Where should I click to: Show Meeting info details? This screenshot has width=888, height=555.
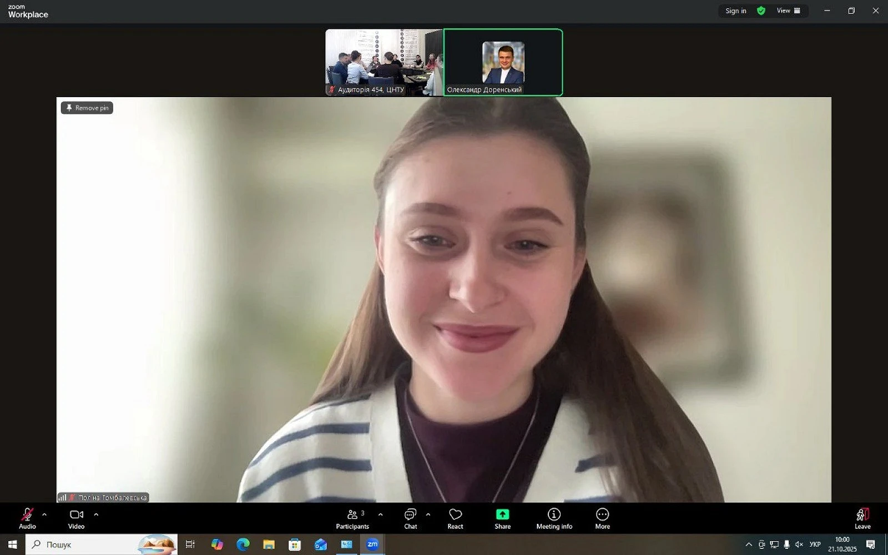pos(554,518)
